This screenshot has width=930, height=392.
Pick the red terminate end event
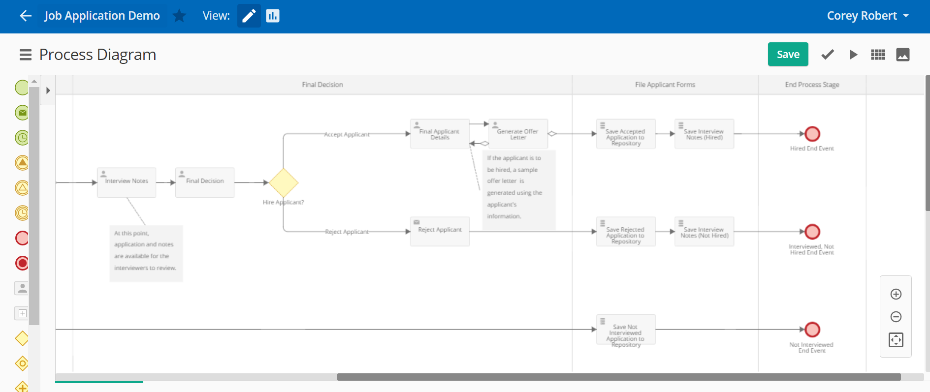tap(22, 263)
